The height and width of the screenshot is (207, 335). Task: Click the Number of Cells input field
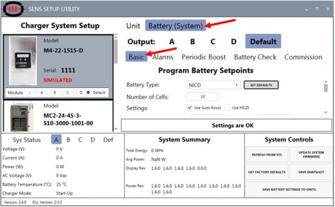(202, 97)
